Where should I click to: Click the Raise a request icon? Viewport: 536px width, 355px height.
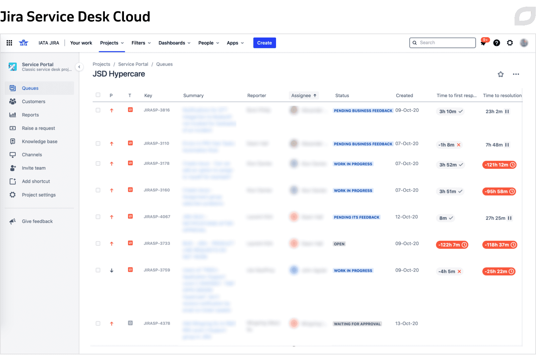[13, 128]
